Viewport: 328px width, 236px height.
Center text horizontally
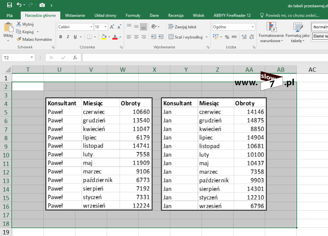[x=136, y=37]
